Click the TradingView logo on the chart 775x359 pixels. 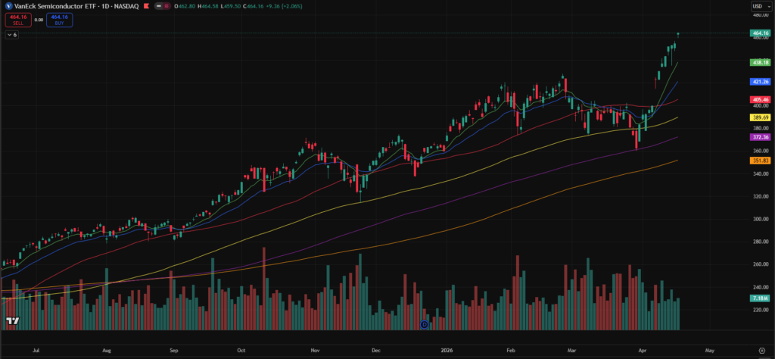(x=12, y=321)
